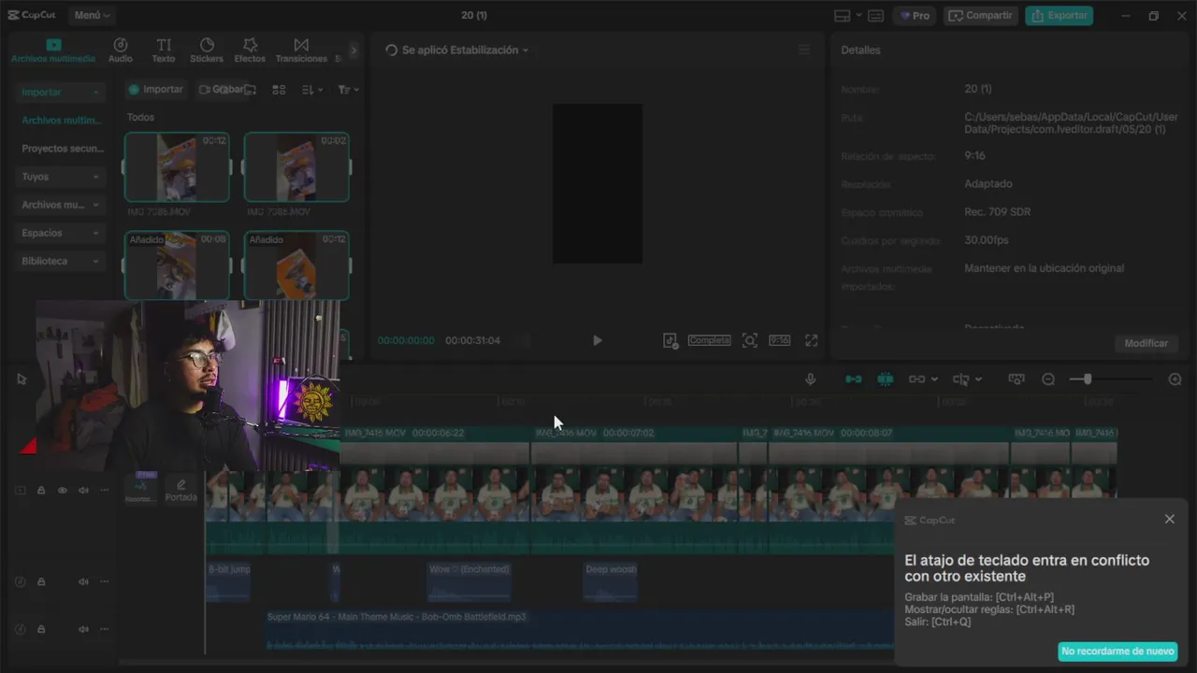Expand the Tuyos section
Screen dimensions: 1197x673
(x=61, y=177)
